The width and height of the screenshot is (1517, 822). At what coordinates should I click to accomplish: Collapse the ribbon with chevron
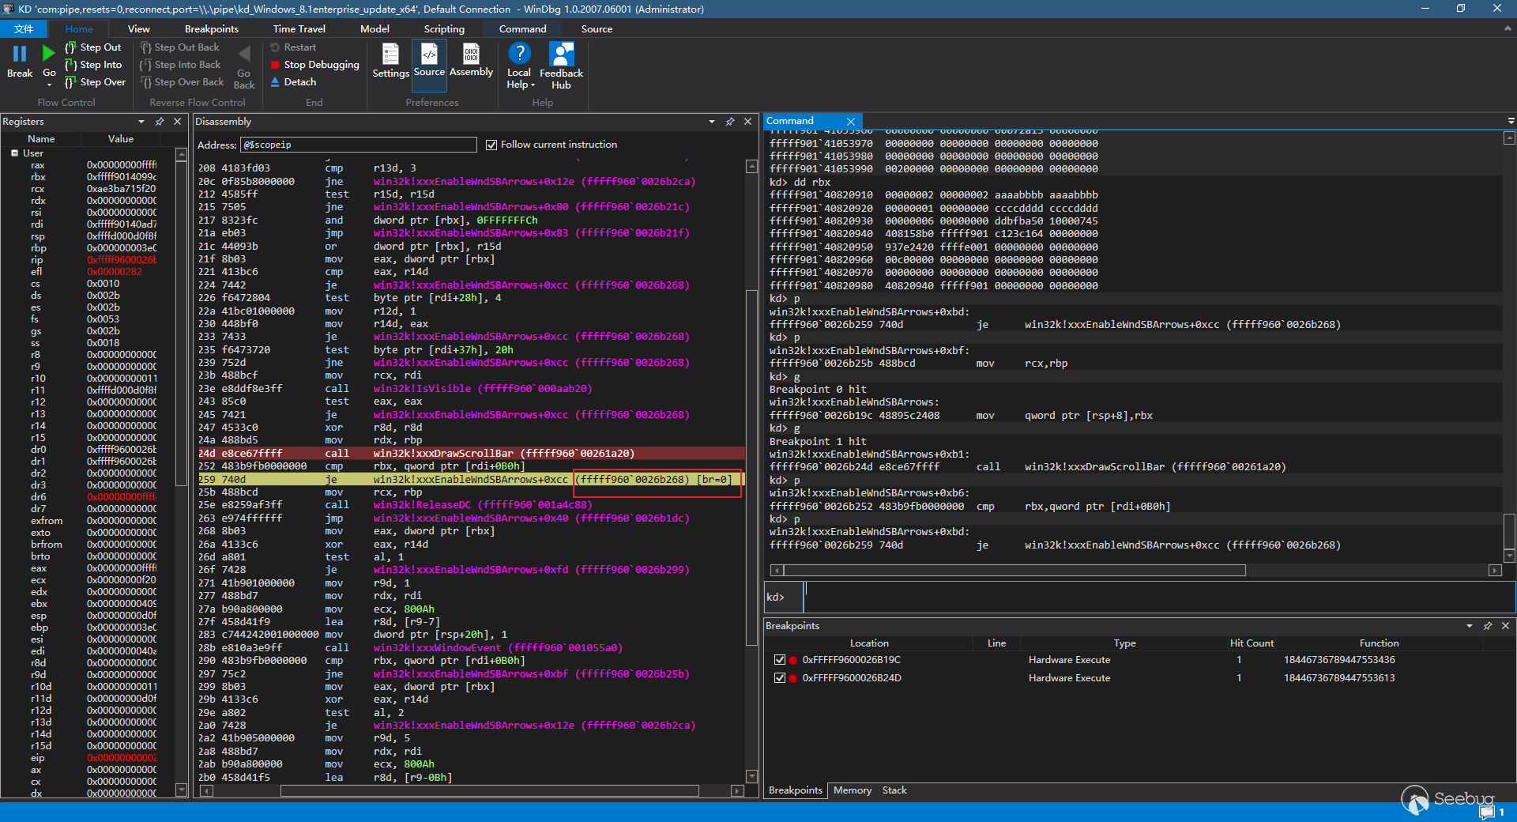coord(1507,28)
